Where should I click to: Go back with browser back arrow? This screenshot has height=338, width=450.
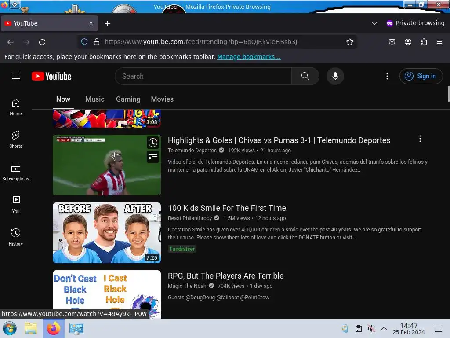point(11,42)
